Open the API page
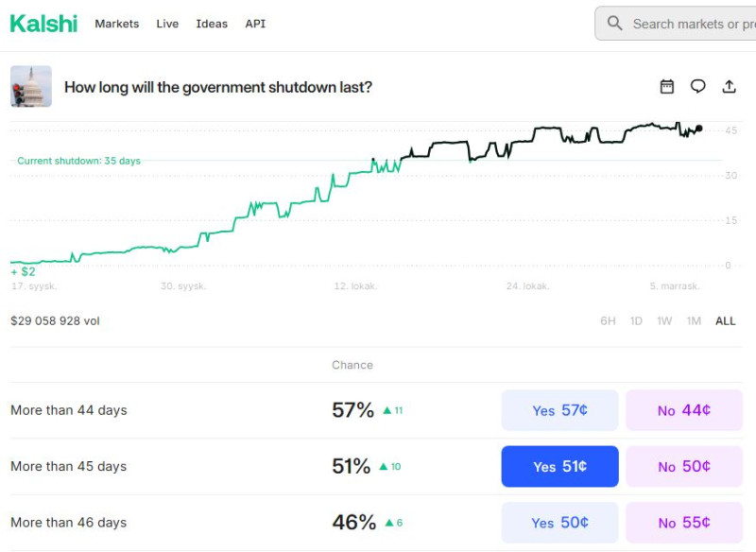 tap(254, 24)
